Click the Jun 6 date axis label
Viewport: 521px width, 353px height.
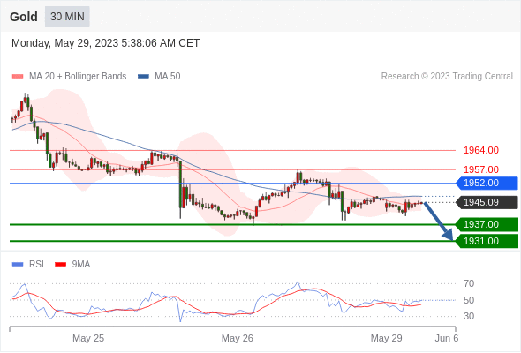click(447, 338)
